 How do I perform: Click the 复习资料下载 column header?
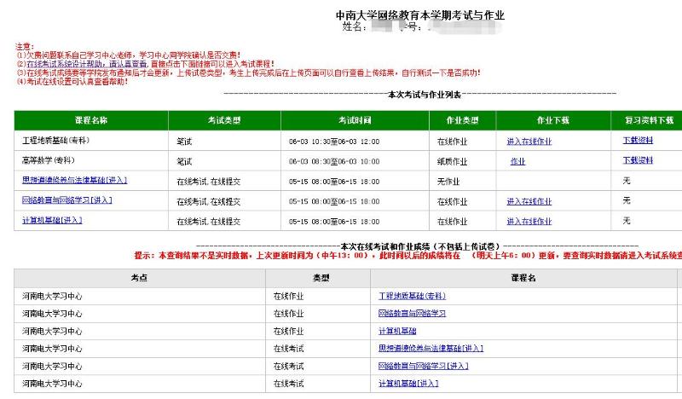tap(647, 120)
